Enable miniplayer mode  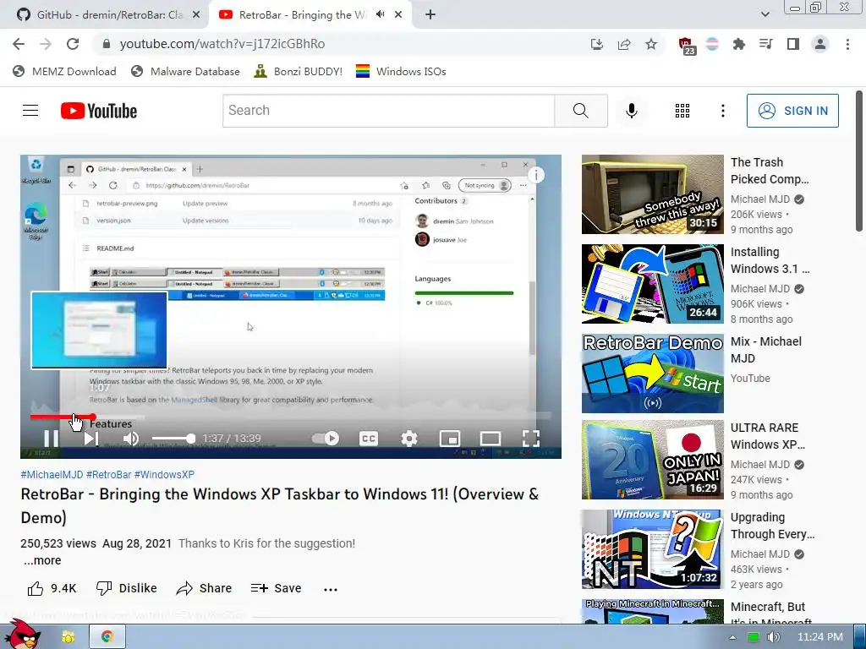[x=450, y=439]
